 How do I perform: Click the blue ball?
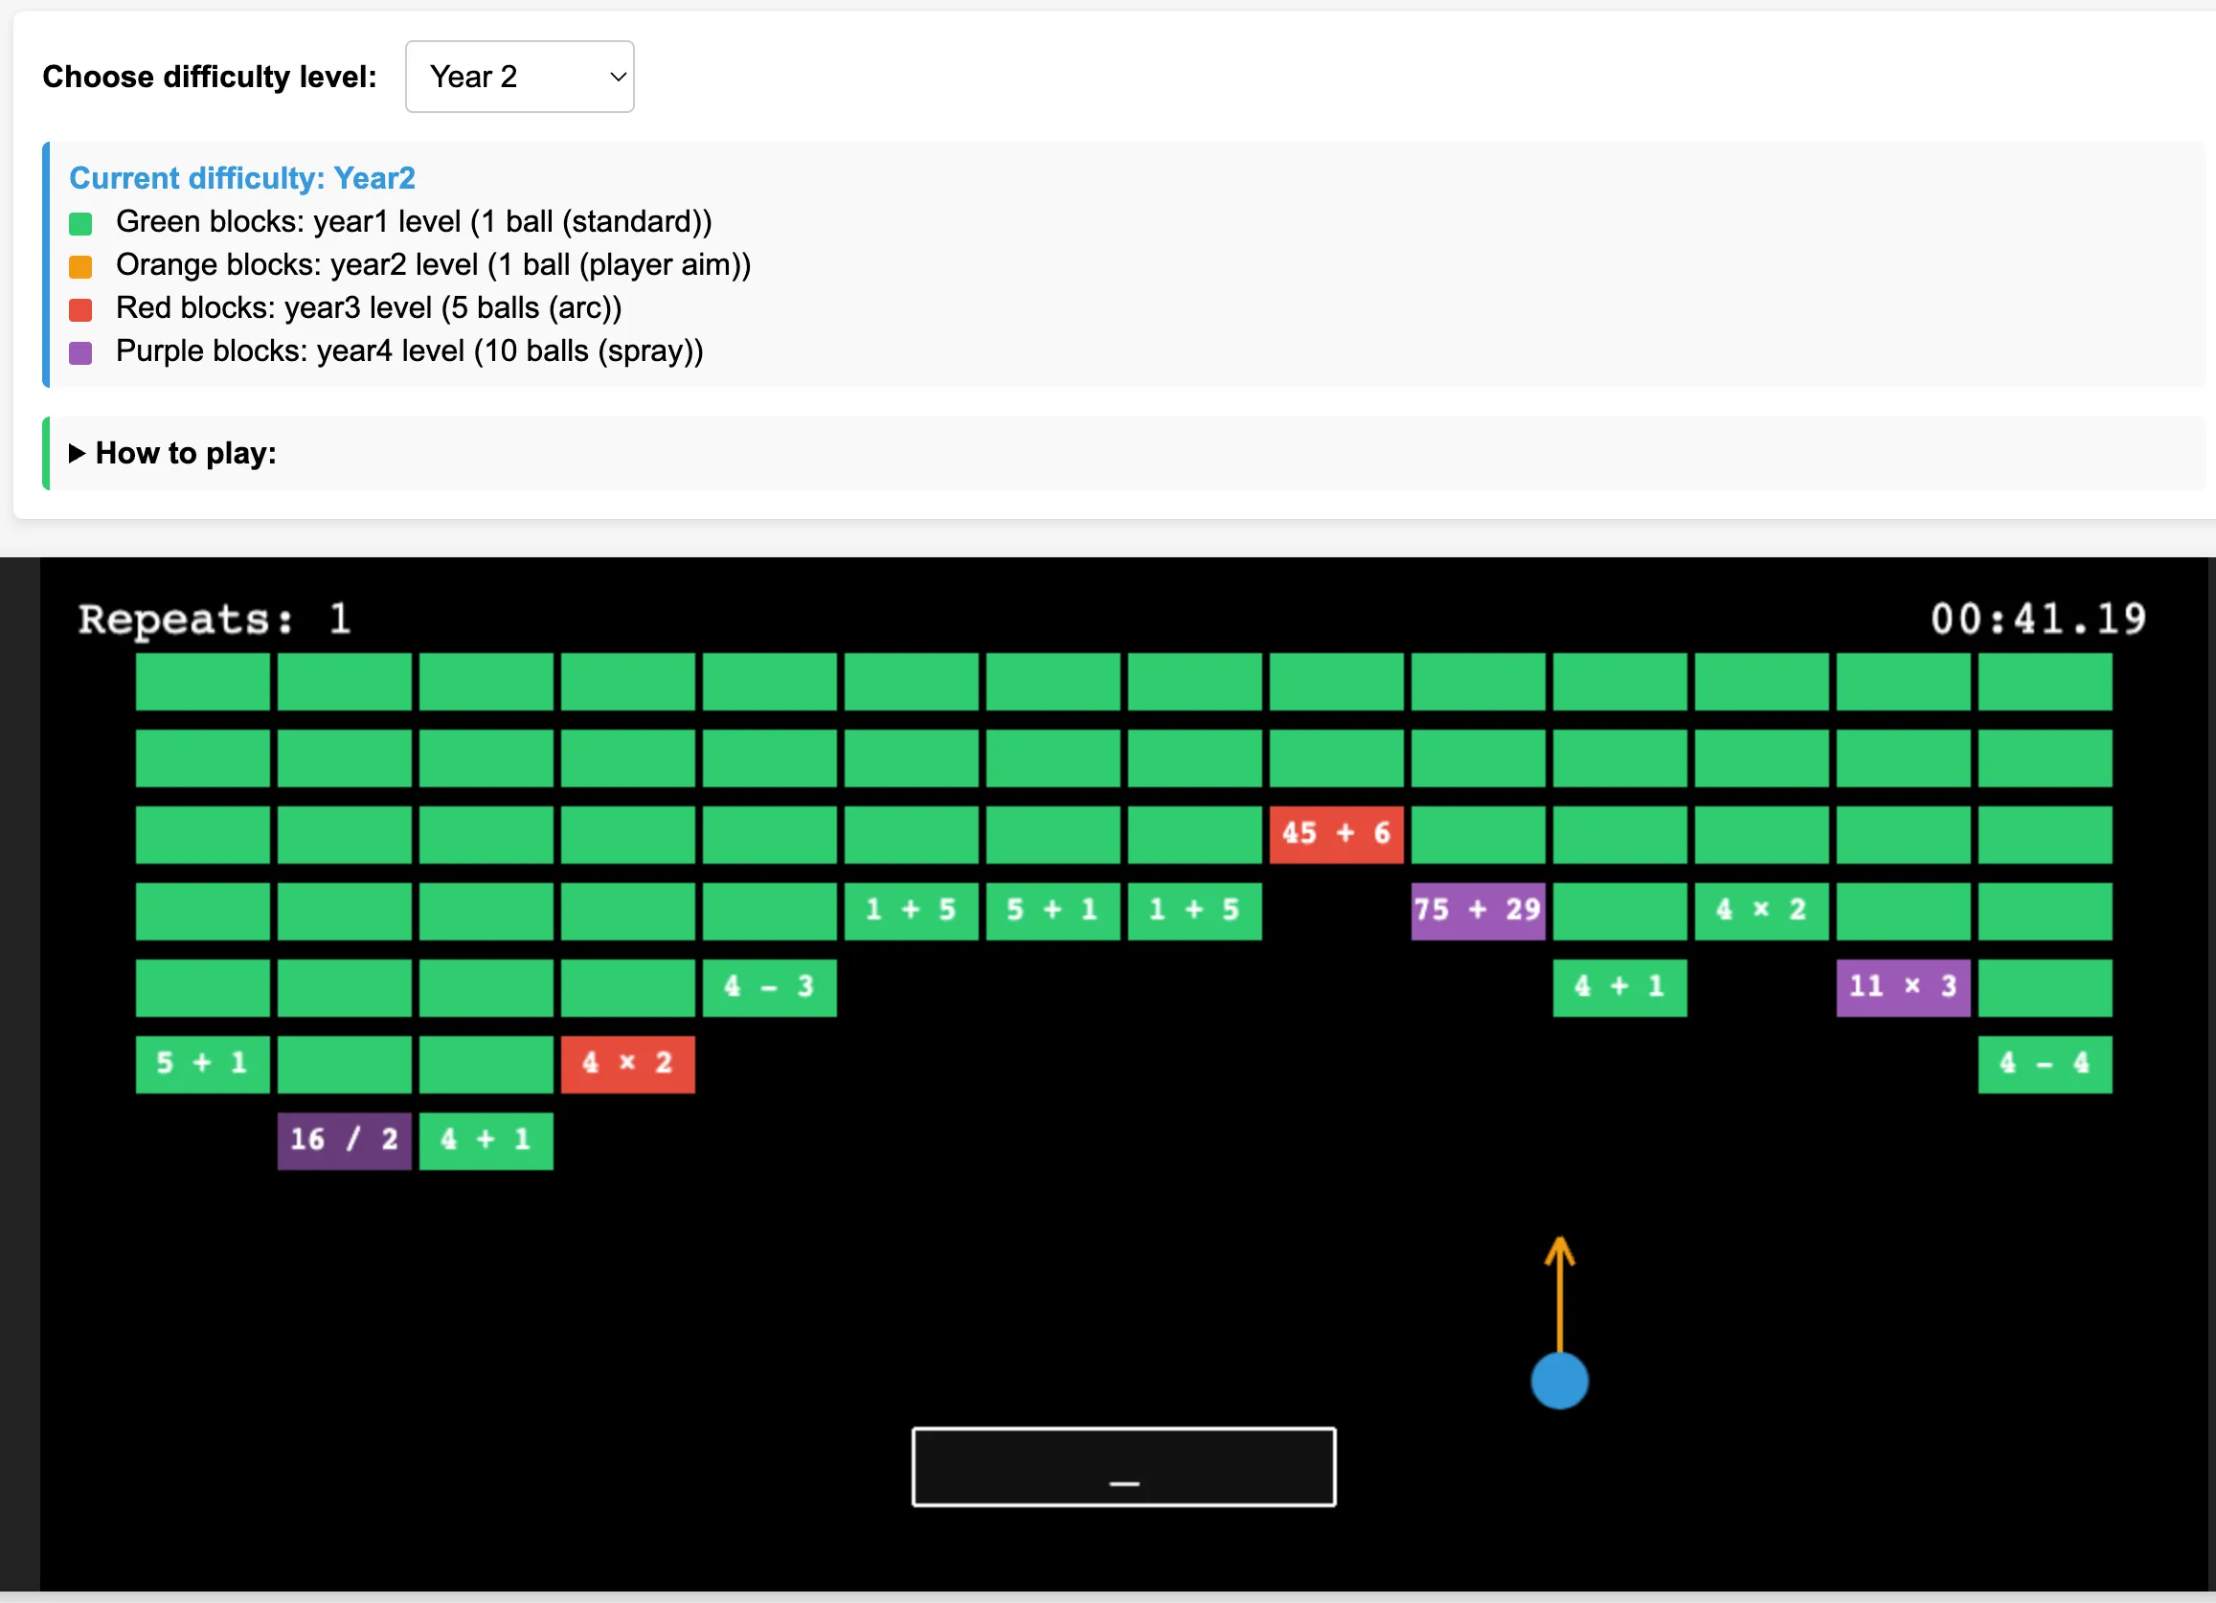(x=1558, y=1380)
